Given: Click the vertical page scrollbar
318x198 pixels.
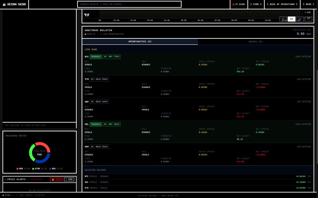Looking at the screenshot, I should tap(317, 117).
